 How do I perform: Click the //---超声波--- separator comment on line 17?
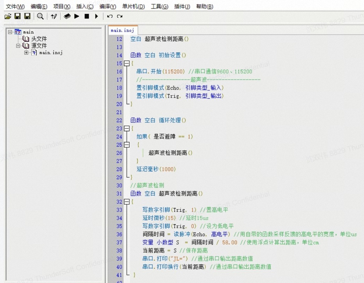pos(198,79)
